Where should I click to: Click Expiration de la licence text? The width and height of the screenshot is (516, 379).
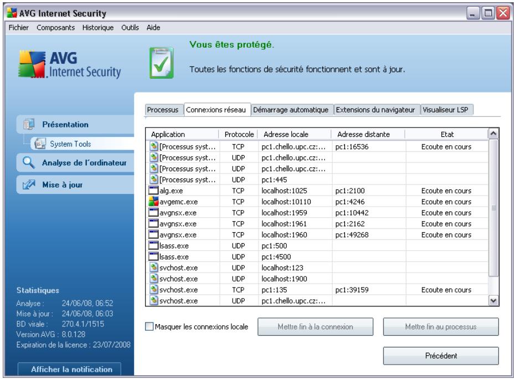click(x=74, y=345)
